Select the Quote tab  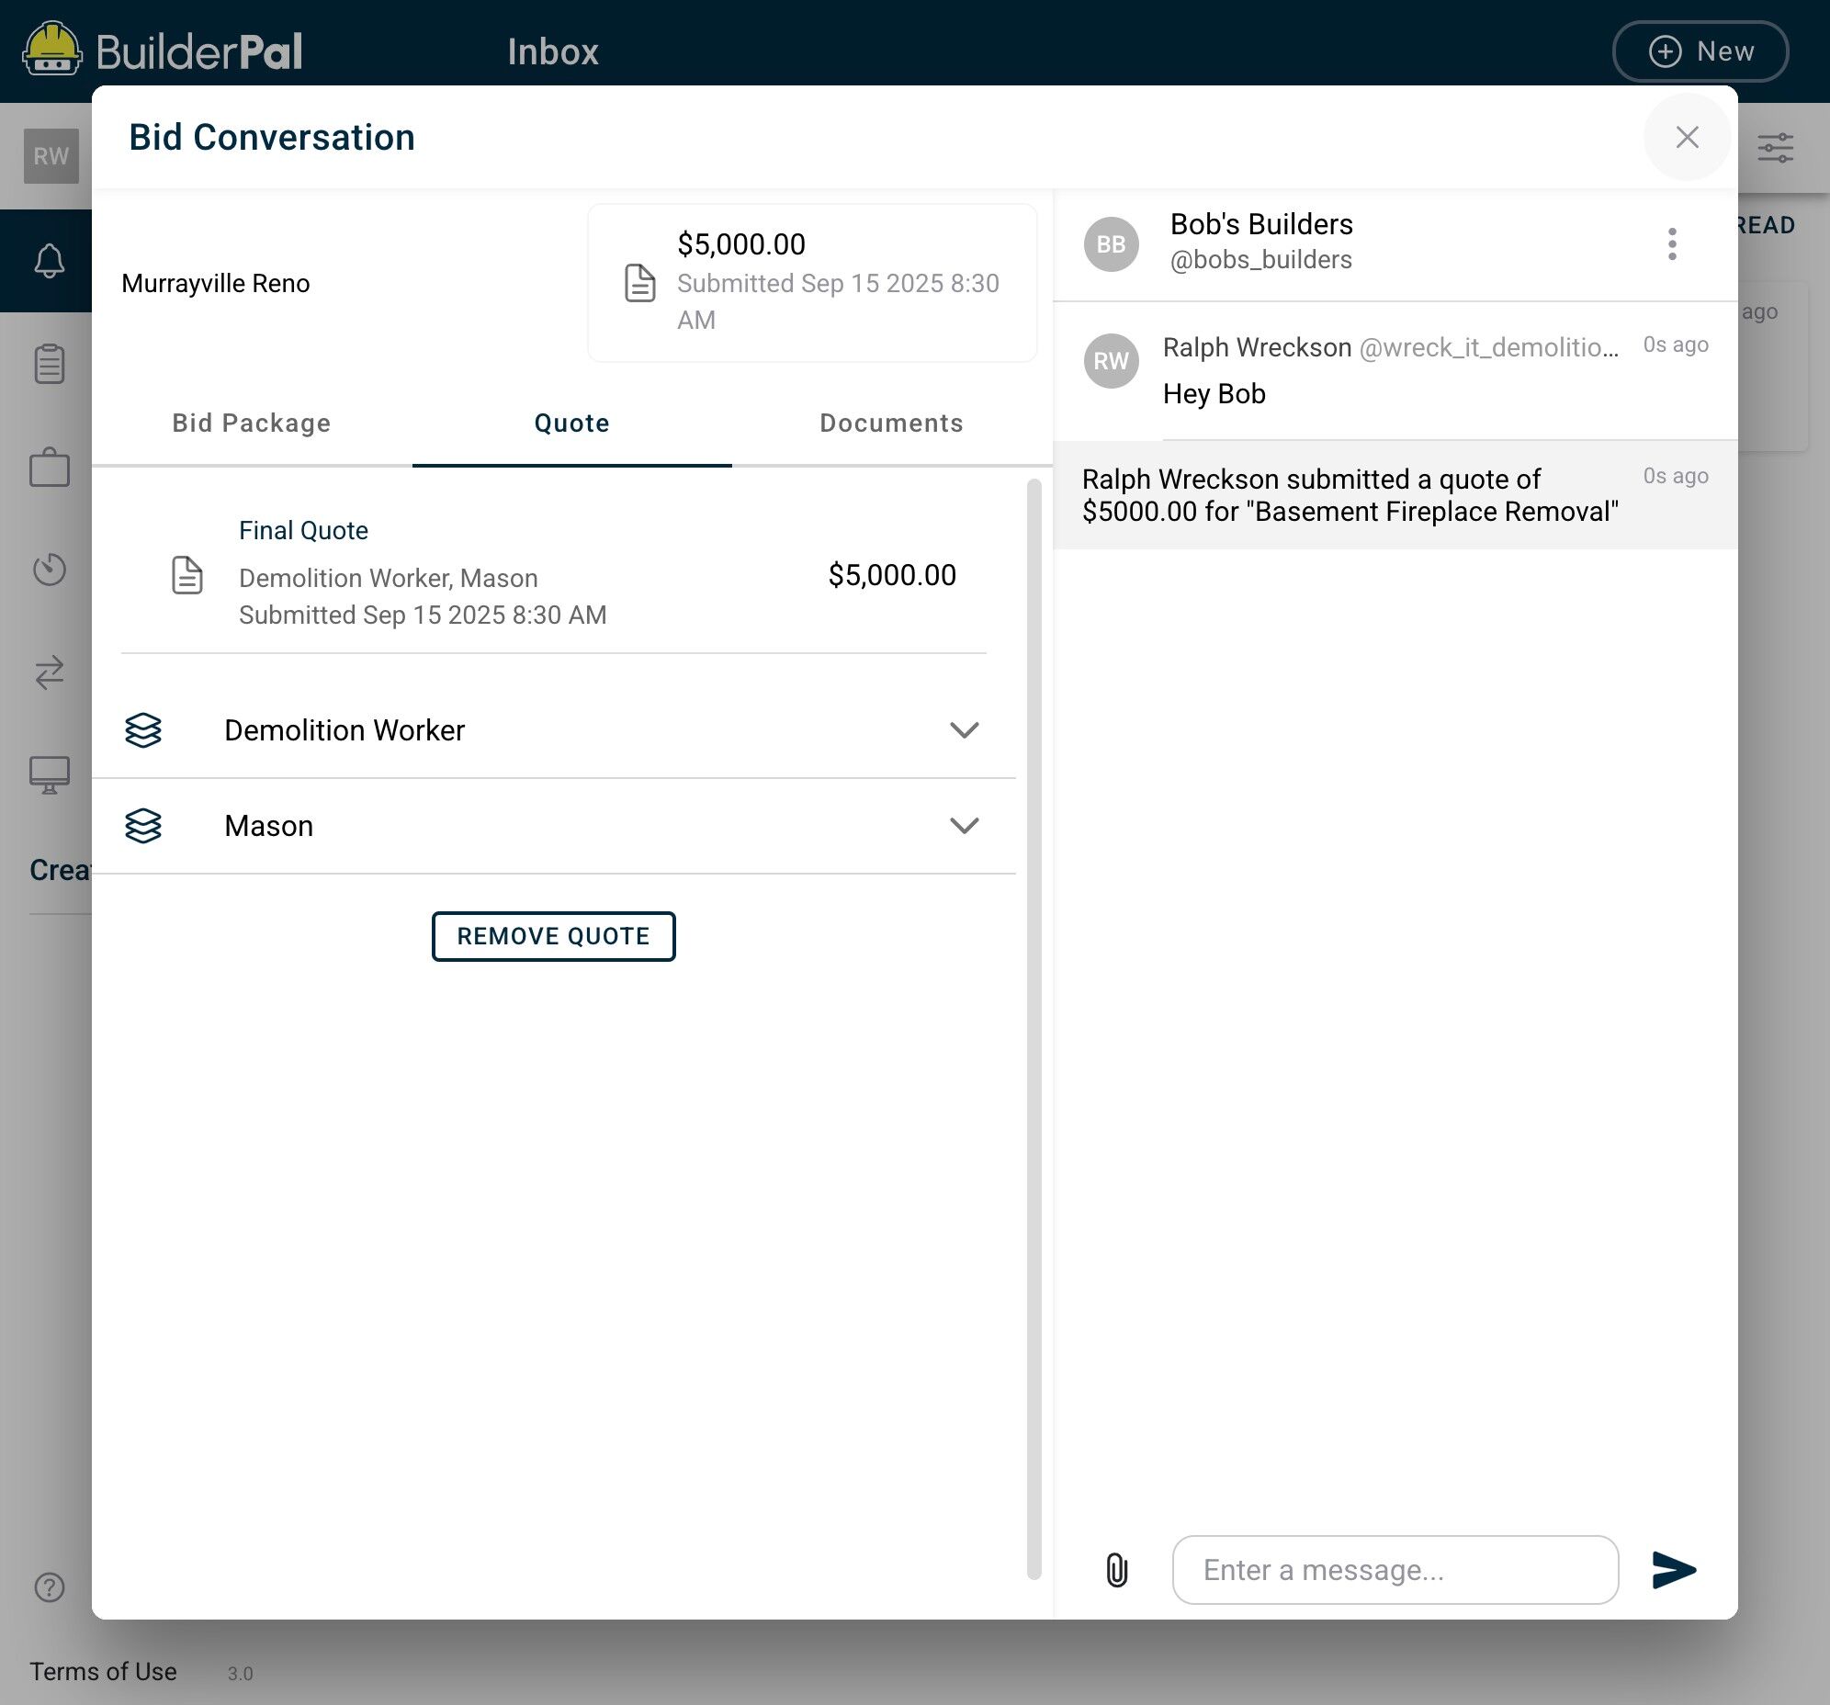571,423
